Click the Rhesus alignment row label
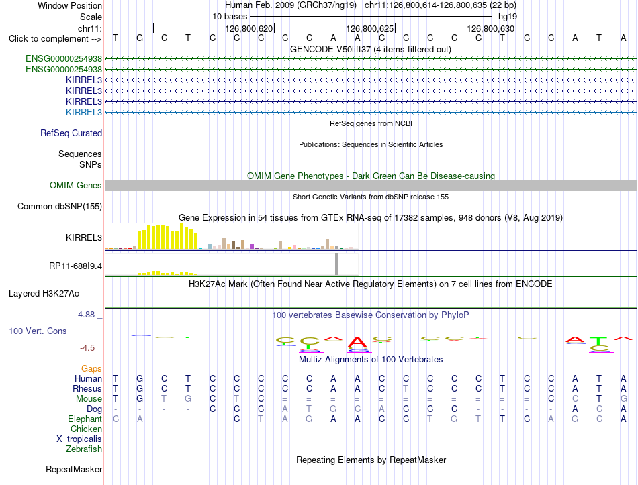638x485 pixels. 87,388
